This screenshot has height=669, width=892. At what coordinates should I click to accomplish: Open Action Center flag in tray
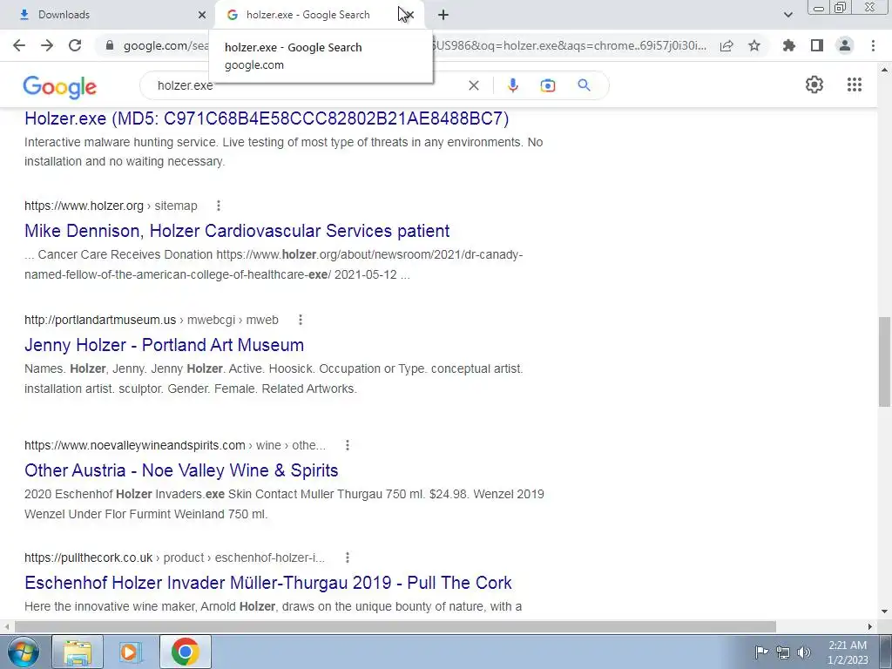coord(760,652)
